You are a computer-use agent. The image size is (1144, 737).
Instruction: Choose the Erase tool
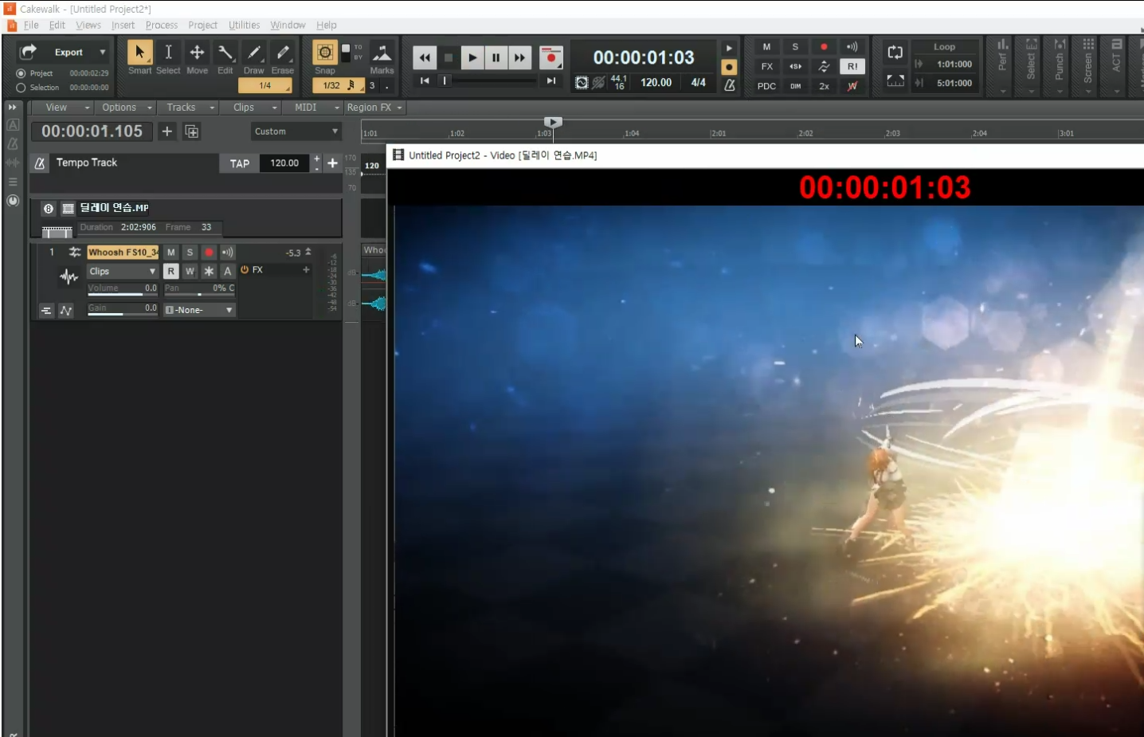283,53
